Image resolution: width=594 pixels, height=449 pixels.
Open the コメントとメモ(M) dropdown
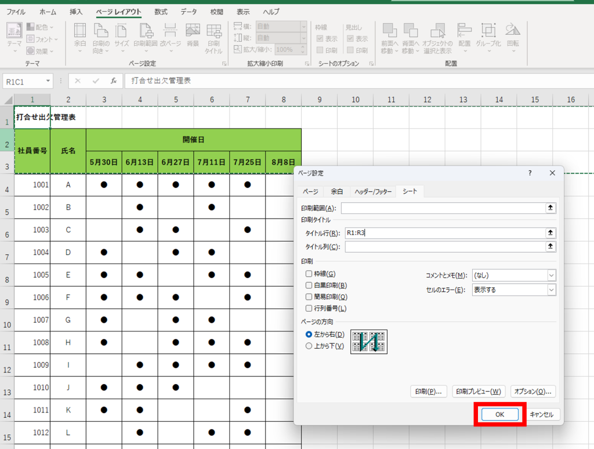[514, 275]
